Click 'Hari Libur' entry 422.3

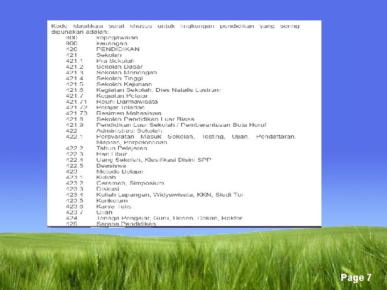coord(96,154)
